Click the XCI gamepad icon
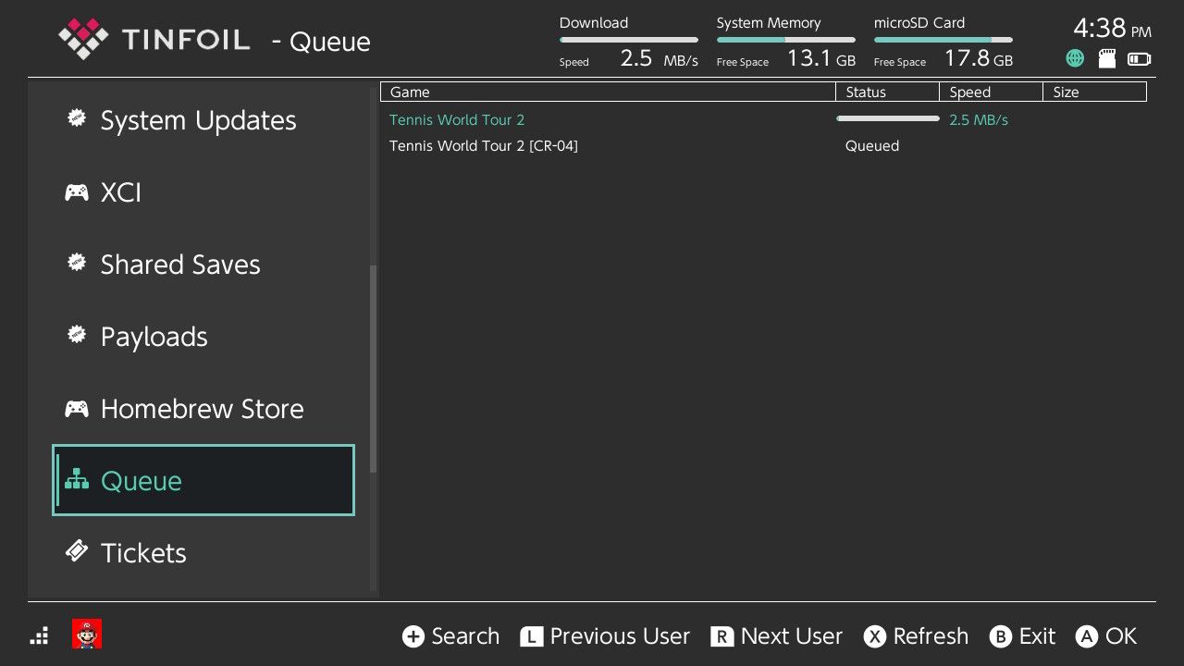Viewport: 1184px width, 666px height. tap(77, 192)
